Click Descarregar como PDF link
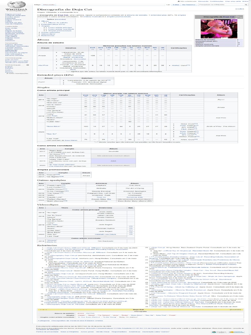The width and height of the screenshot is (251, 335). pos(17,61)
